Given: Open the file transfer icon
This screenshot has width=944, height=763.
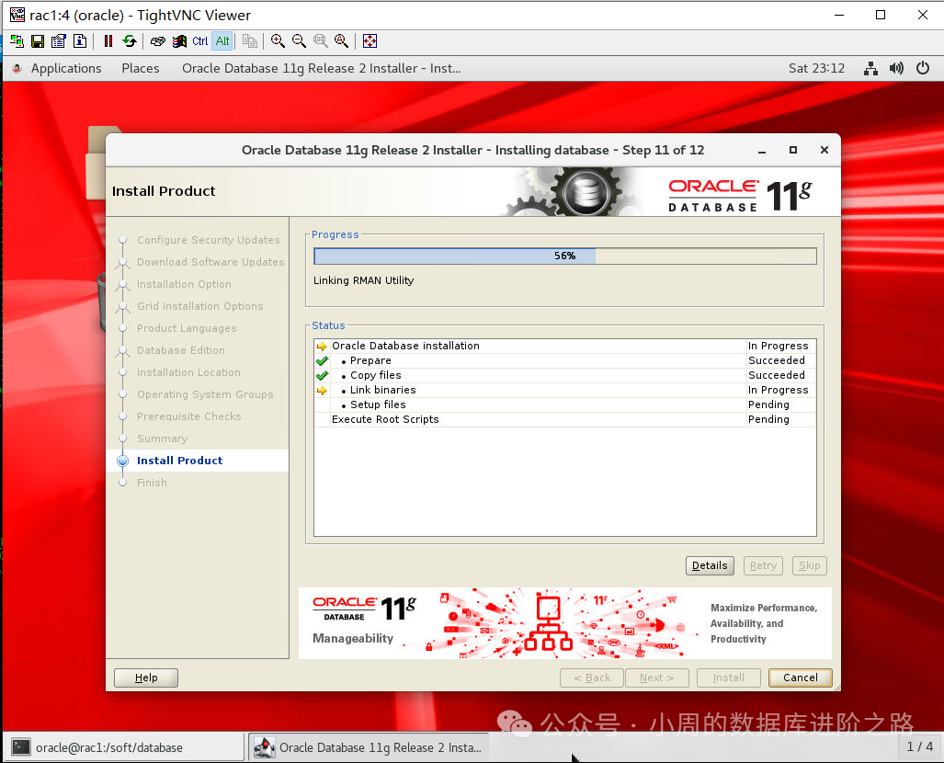Looking at the screenshot, I should [250, 41].
